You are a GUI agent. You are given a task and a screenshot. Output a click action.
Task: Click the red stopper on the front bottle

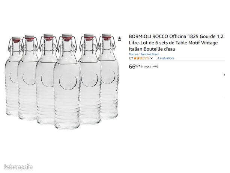(x=67, y=39)
